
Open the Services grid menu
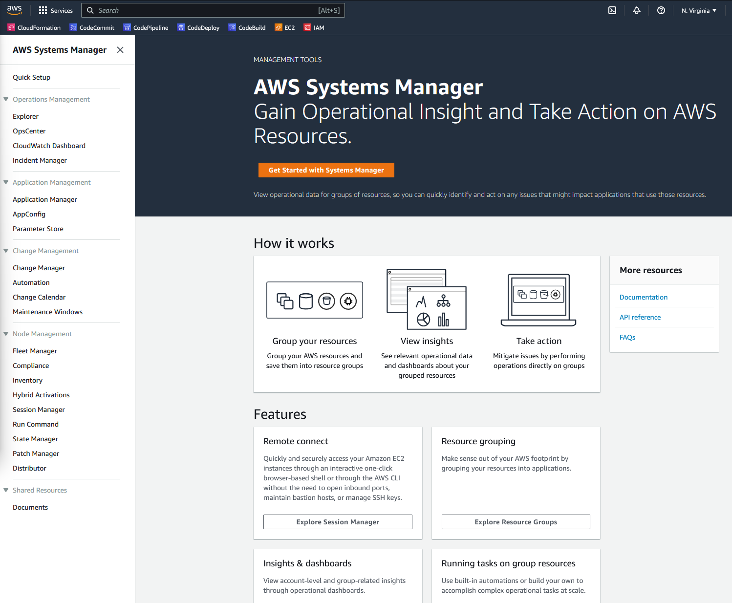(x=56, y=10)
